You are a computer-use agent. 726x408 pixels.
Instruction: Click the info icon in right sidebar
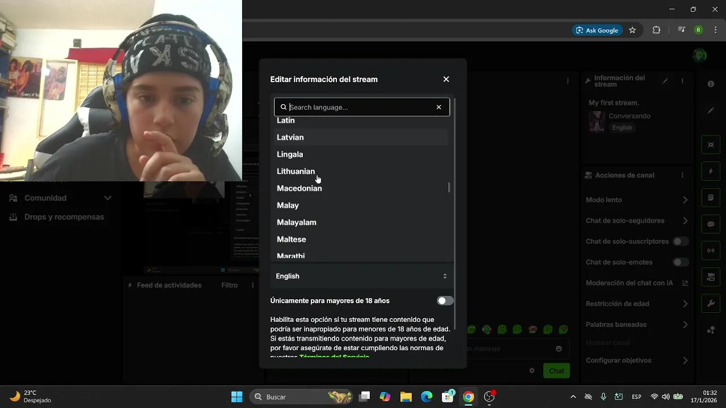tap(711, 84)
